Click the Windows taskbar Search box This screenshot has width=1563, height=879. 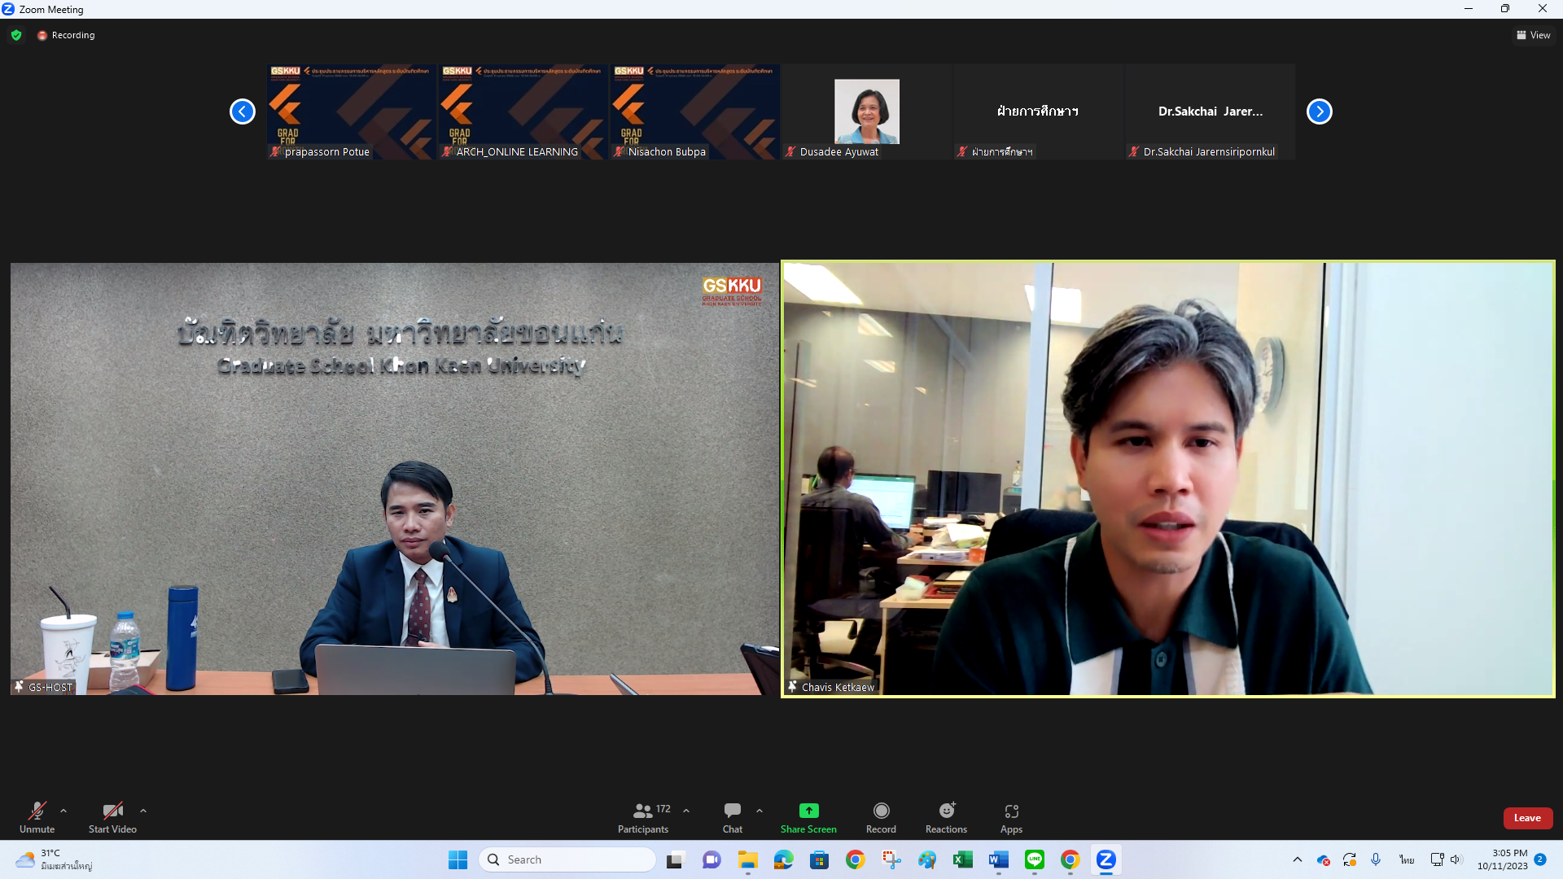pos(568,859)
